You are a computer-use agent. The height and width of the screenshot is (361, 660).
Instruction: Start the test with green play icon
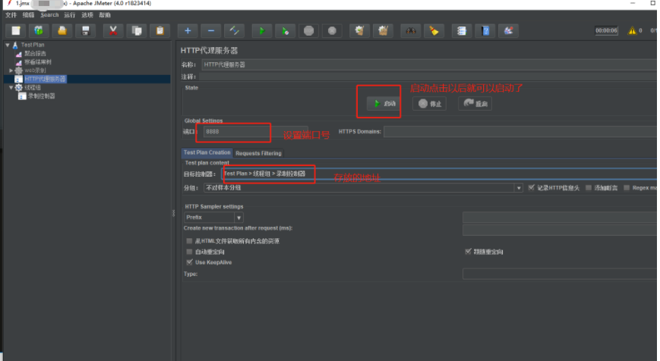(x=262, y=30)
